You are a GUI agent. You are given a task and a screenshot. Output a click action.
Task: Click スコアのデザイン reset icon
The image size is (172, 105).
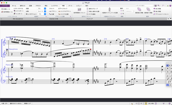click(x=59, y=11)
